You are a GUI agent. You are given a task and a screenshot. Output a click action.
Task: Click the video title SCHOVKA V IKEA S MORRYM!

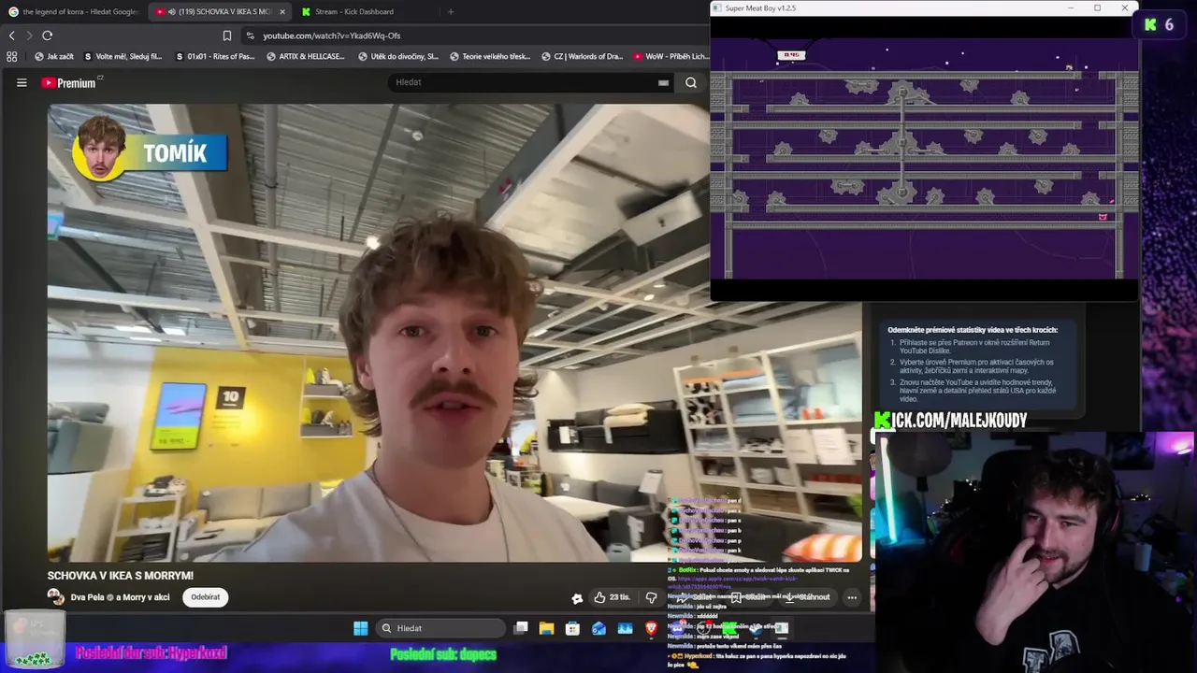click(x=121, y=576)
